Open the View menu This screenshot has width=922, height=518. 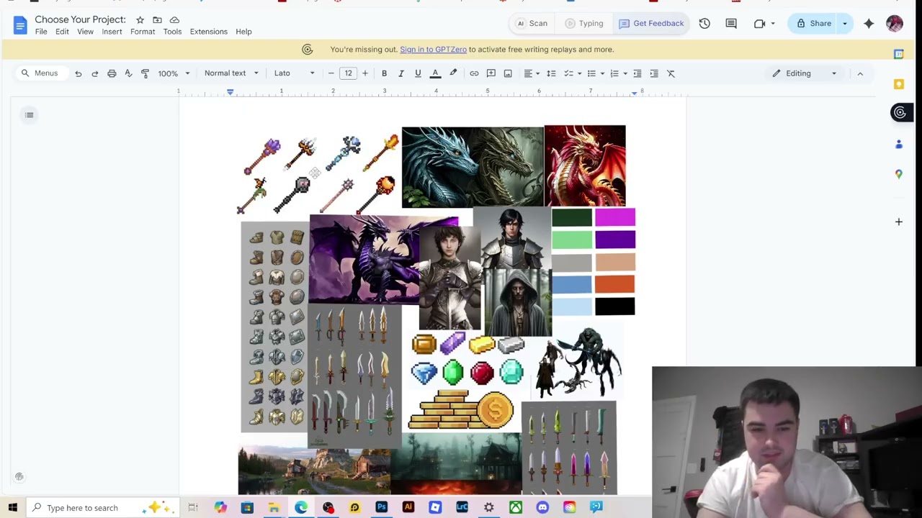click(x=85, y=32)
